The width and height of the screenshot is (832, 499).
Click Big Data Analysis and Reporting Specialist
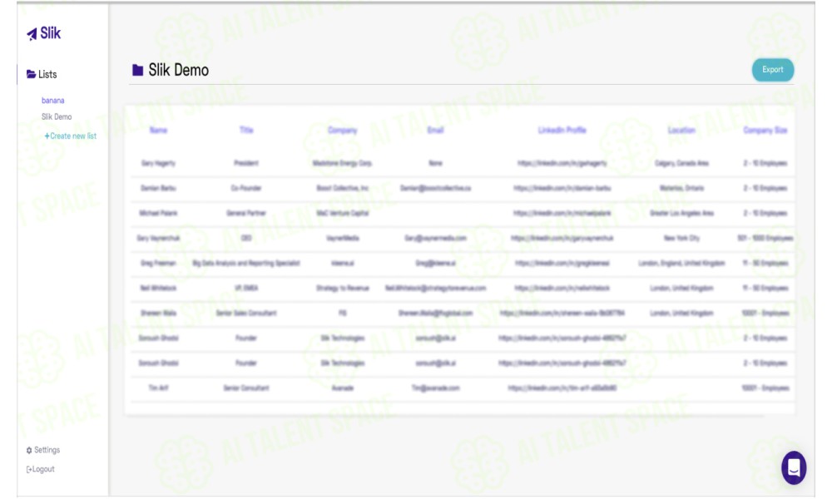[x=246, y=263]
